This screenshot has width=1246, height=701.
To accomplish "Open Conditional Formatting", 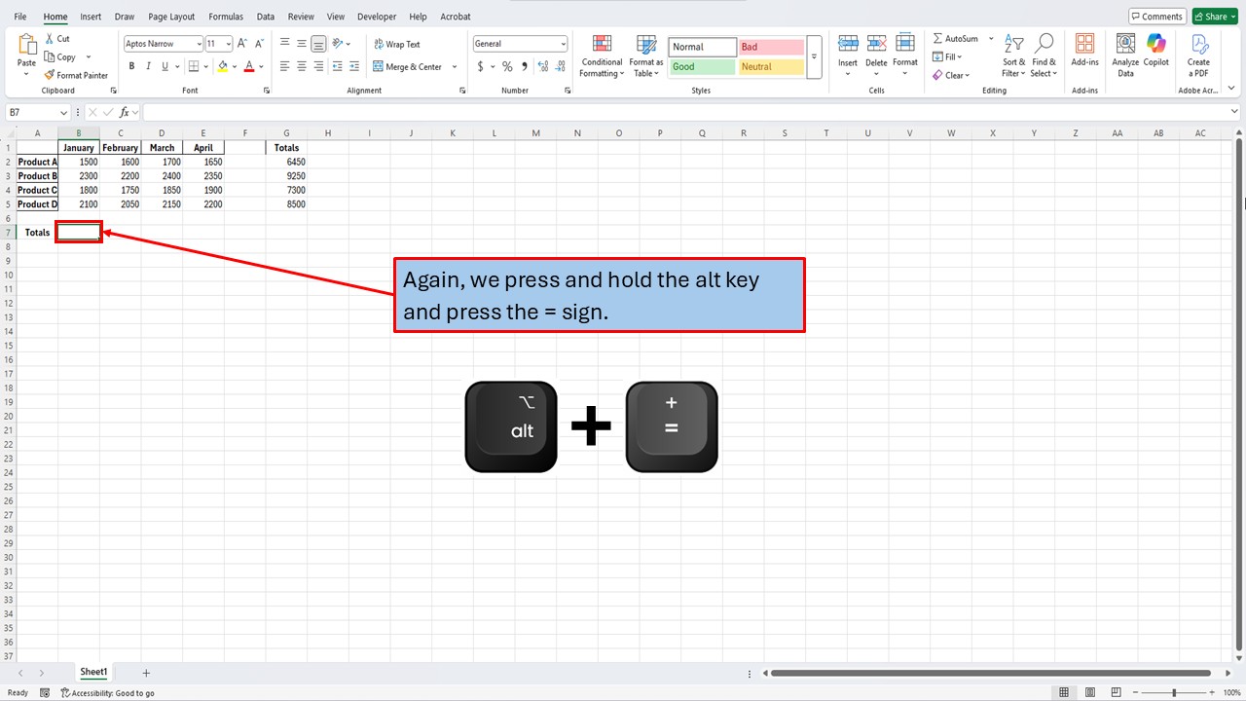I will (x=601, y=55).
